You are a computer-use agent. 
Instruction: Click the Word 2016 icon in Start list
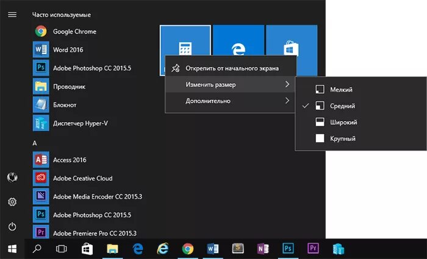[x=41, y=49]
